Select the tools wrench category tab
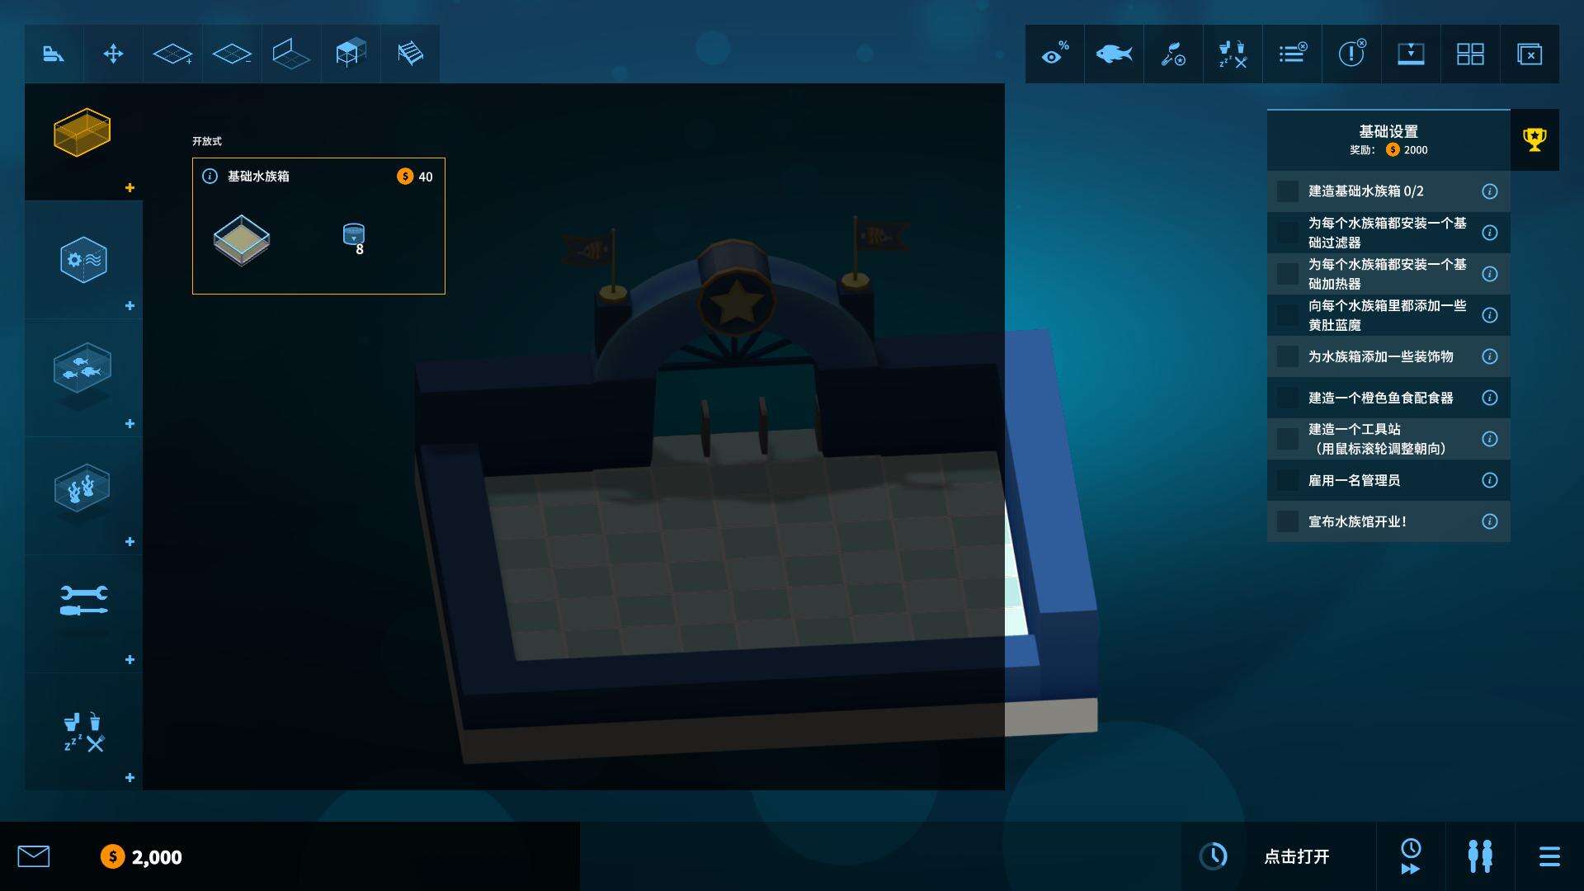This screenshot has width=1584, height=891. [82, 602]
